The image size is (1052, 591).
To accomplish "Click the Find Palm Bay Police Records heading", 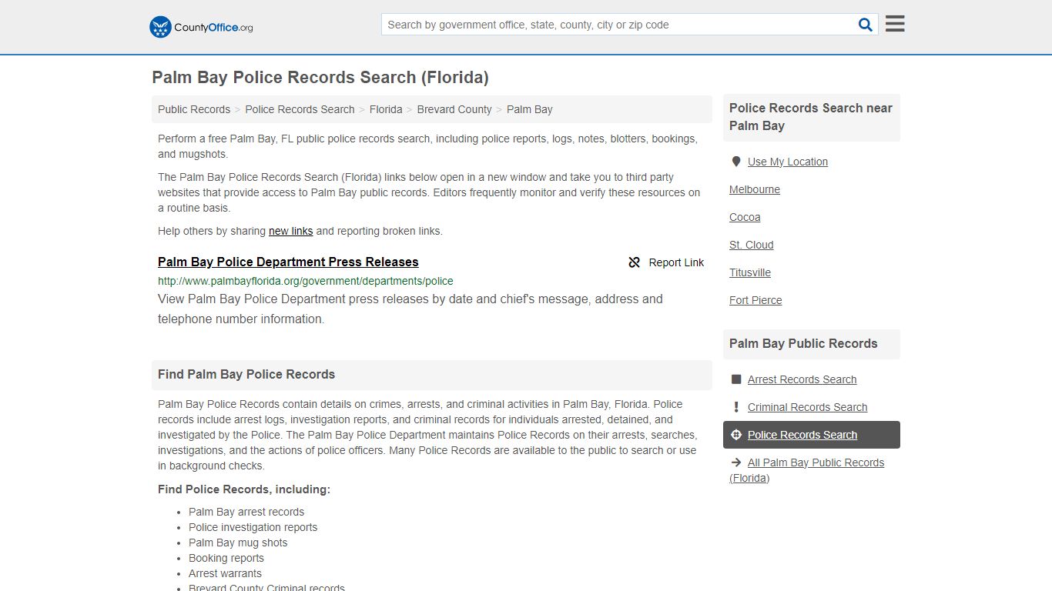I will coord(246,374).
